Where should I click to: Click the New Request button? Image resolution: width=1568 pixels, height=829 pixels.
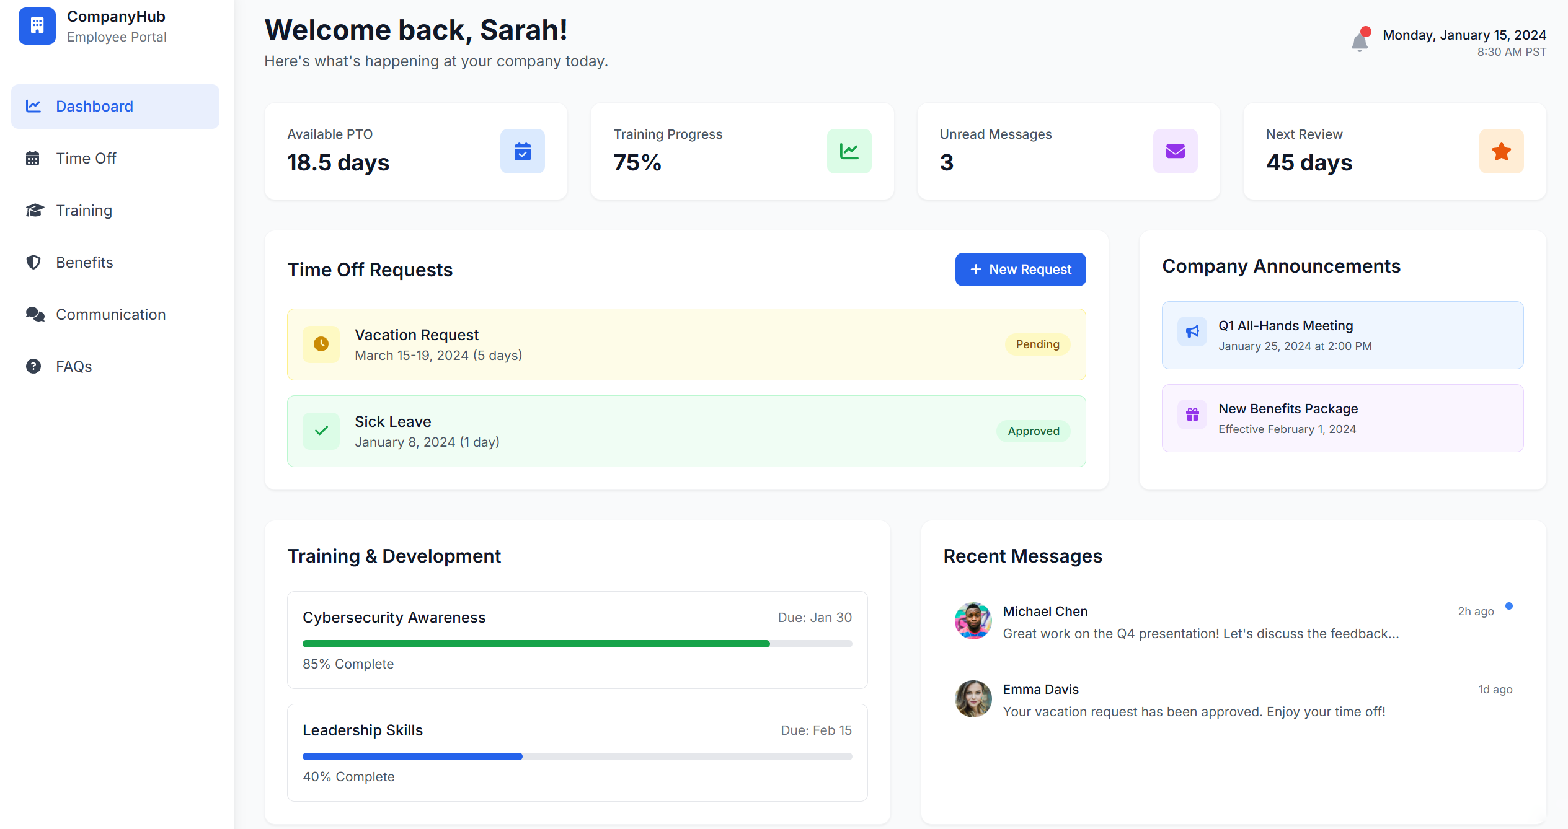coord(1020,270)
